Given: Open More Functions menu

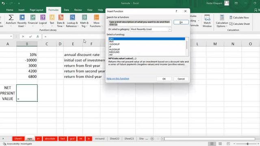Looking at the screenshot, I should 96,21.
